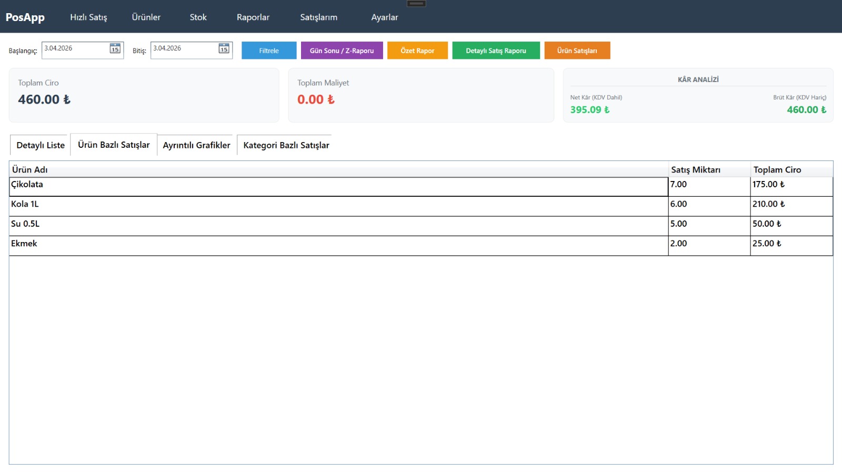The image size is (842, 473).
Task: Open the Stok menu
Action: [x=198, y=17]
